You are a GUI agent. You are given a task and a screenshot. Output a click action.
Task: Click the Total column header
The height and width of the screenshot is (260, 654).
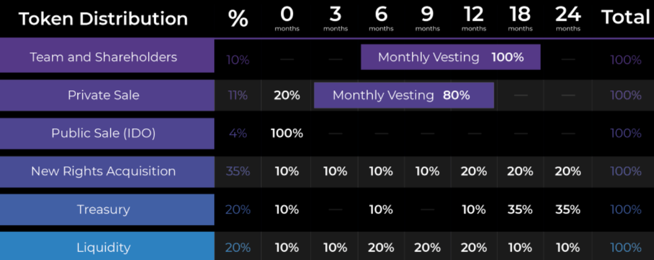[626, 18]
